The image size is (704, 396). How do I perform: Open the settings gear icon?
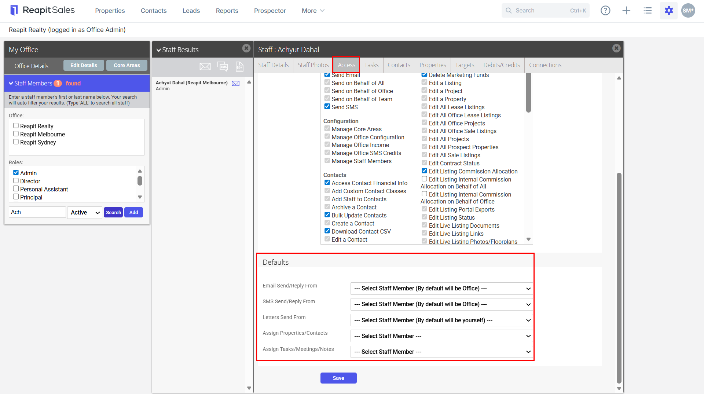pyautogui.click(x=669, y=11)
